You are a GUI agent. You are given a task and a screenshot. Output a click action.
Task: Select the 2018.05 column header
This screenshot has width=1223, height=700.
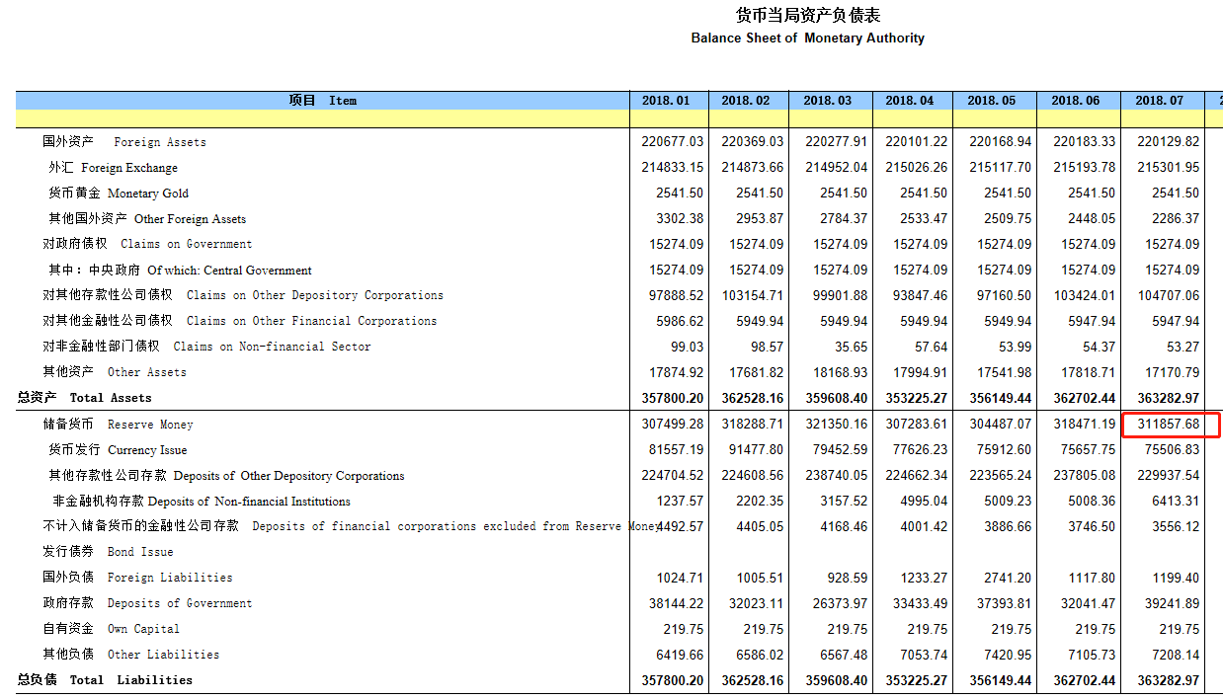(x=995, y=101)
